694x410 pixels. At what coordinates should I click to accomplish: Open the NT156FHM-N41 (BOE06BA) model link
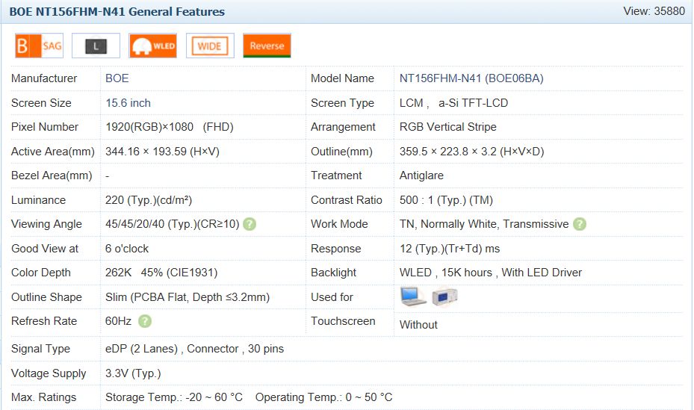(x=471, y=78)
